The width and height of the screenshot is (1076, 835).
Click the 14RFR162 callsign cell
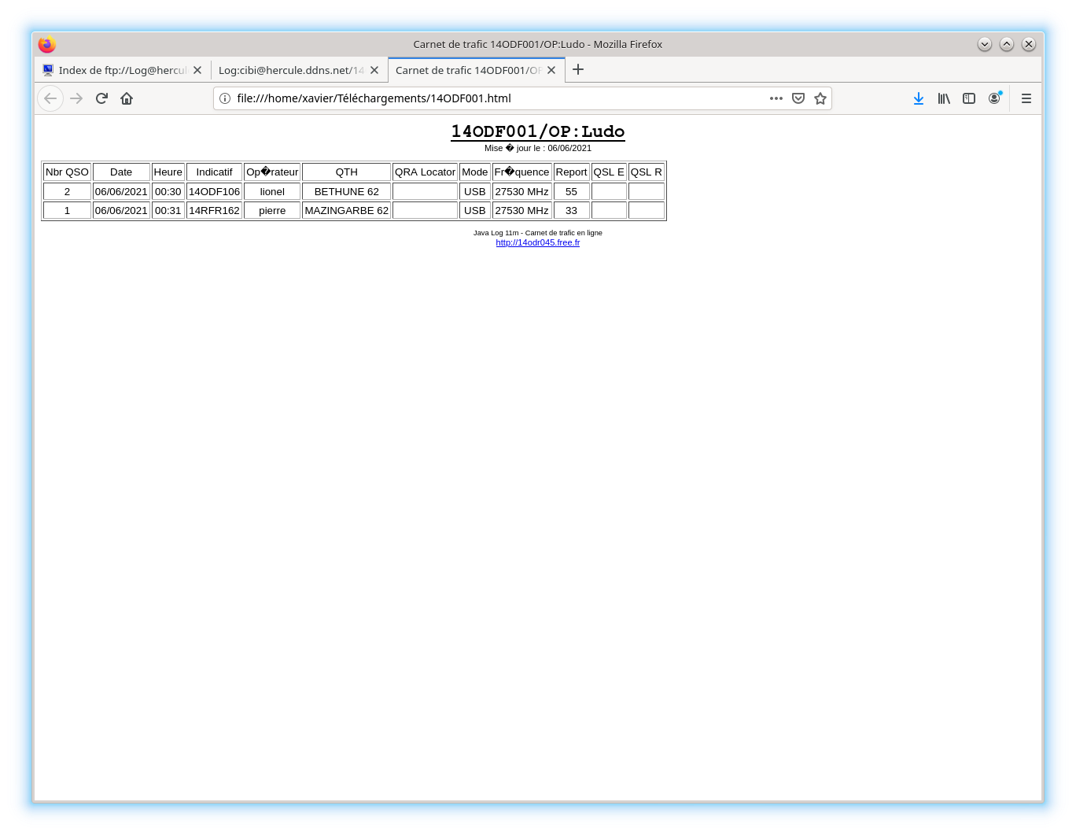pos(214,210)
